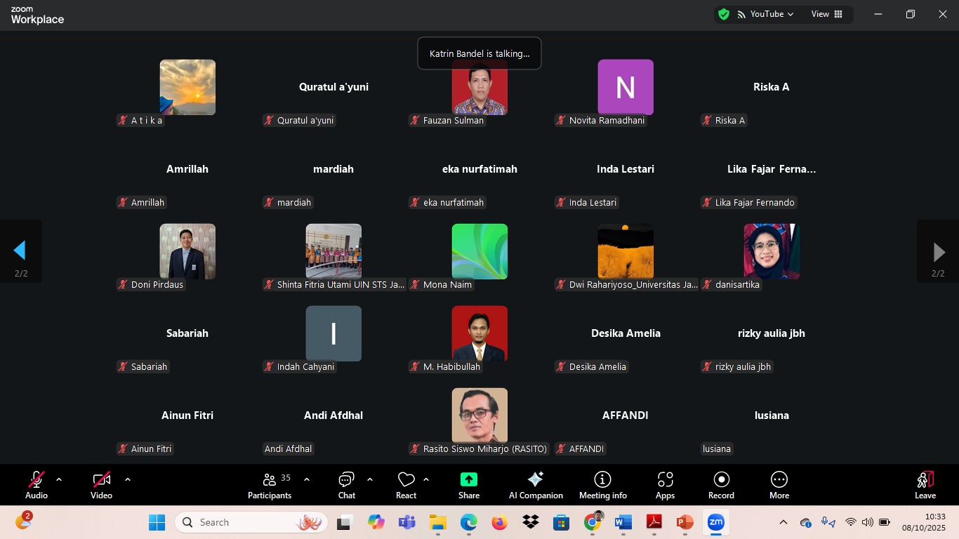959x539 pixels.
Task: Open the React emoji menu
Action: [406, 486]
